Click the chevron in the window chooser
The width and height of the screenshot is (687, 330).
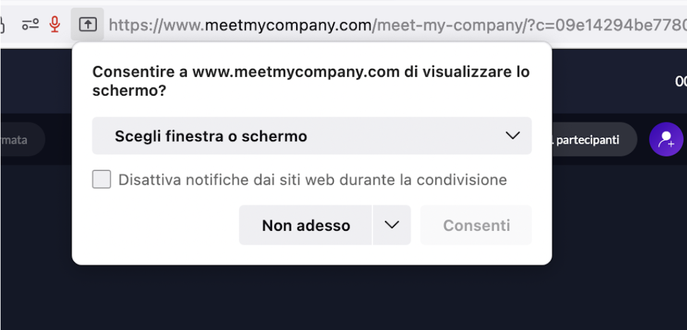pyautogui.click(x=512, y=136)
